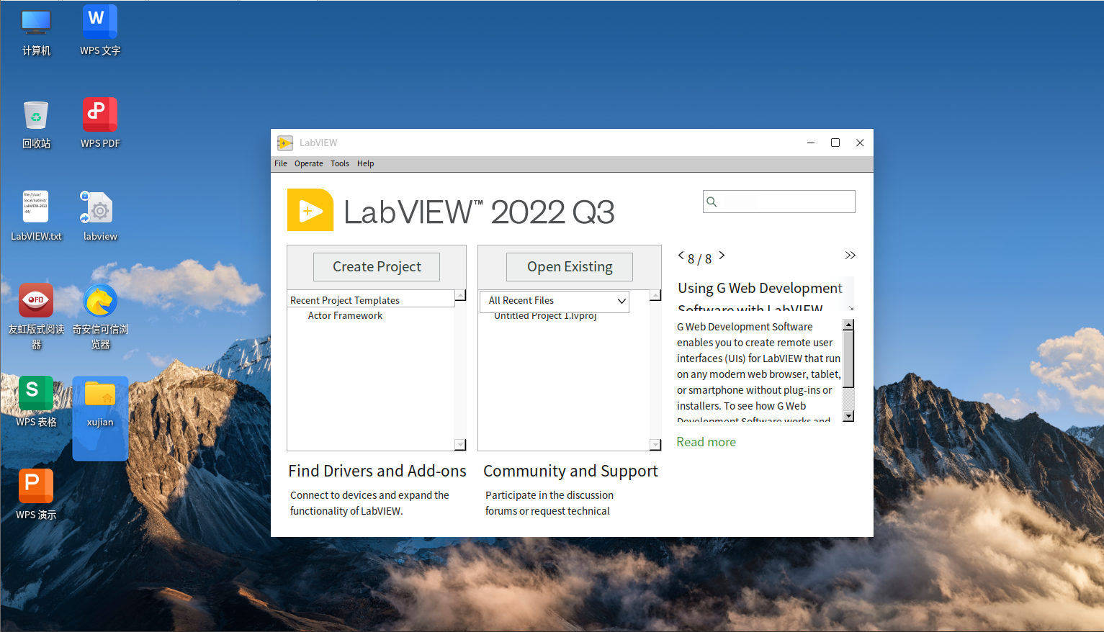Click the Using G Web Development heading
The image size is (1104, 632).
pyautogui.click(x=760, y=289)
